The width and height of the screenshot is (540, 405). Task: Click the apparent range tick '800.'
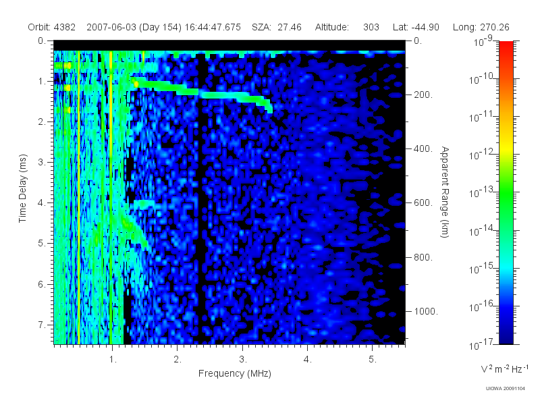[x=423, y=257]
